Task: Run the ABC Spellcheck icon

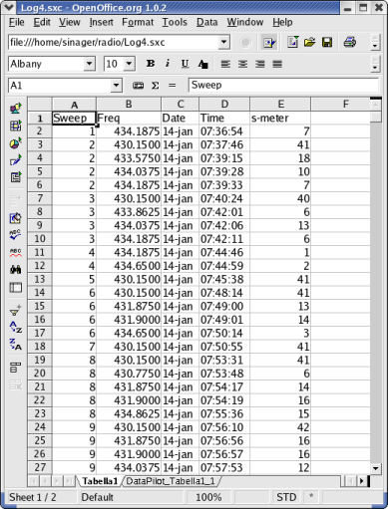Action: click(16, 235)
